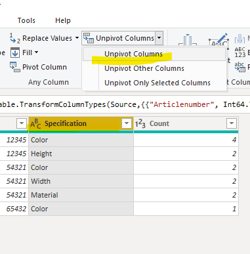Screen dimensions: 250x254
Task: Click Count value 1 cell
Action: click(186, 209)
